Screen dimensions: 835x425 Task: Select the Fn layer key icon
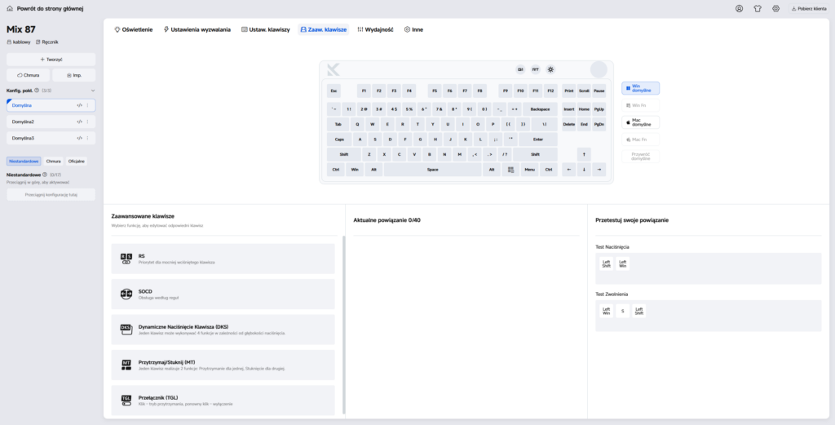point(510,170)
